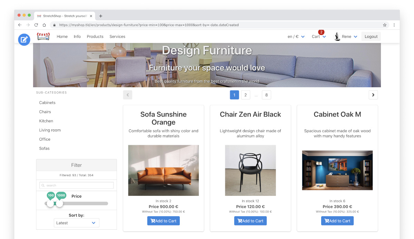Click Rene's user avatar icon
This screenshot has width=414, height=239.
click(x=337, y=37)
